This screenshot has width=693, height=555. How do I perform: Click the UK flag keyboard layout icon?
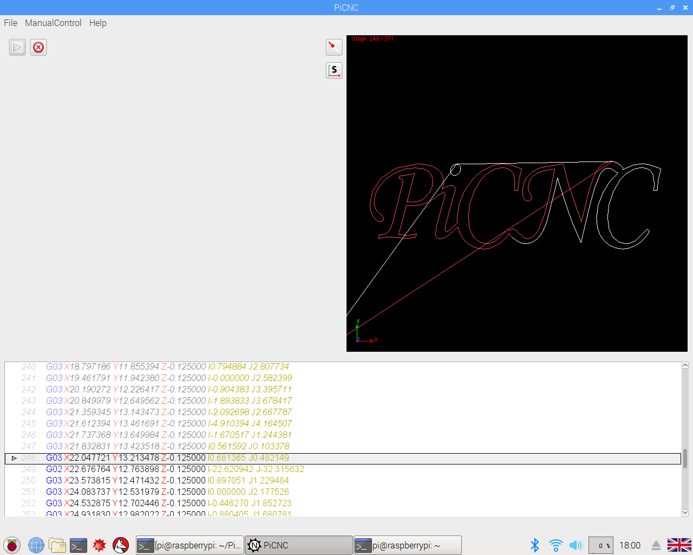[x=679, y=545]
